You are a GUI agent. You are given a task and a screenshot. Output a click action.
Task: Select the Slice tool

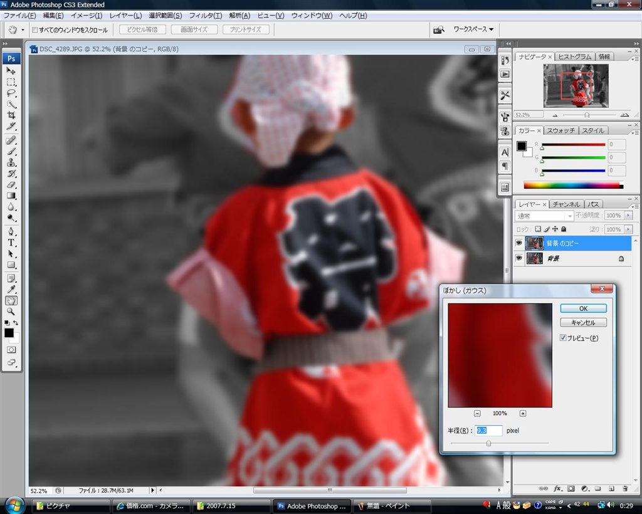coord(11,126)
